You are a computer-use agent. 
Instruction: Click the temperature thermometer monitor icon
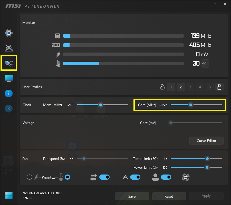pos(58,64)
